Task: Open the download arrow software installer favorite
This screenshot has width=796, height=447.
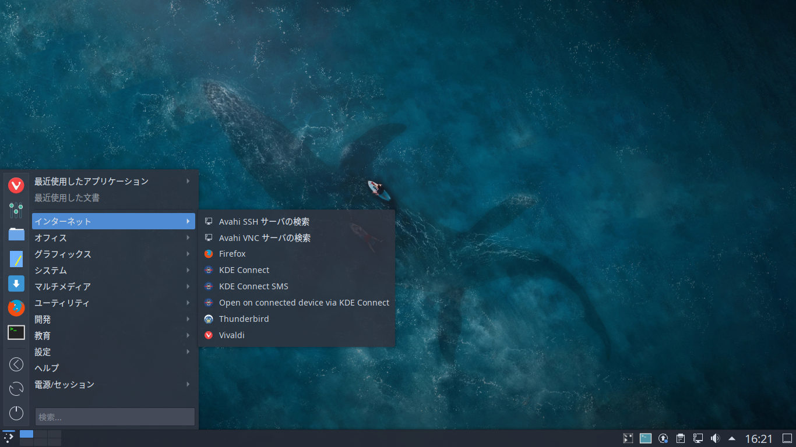Action: click(x=16, y=283)
